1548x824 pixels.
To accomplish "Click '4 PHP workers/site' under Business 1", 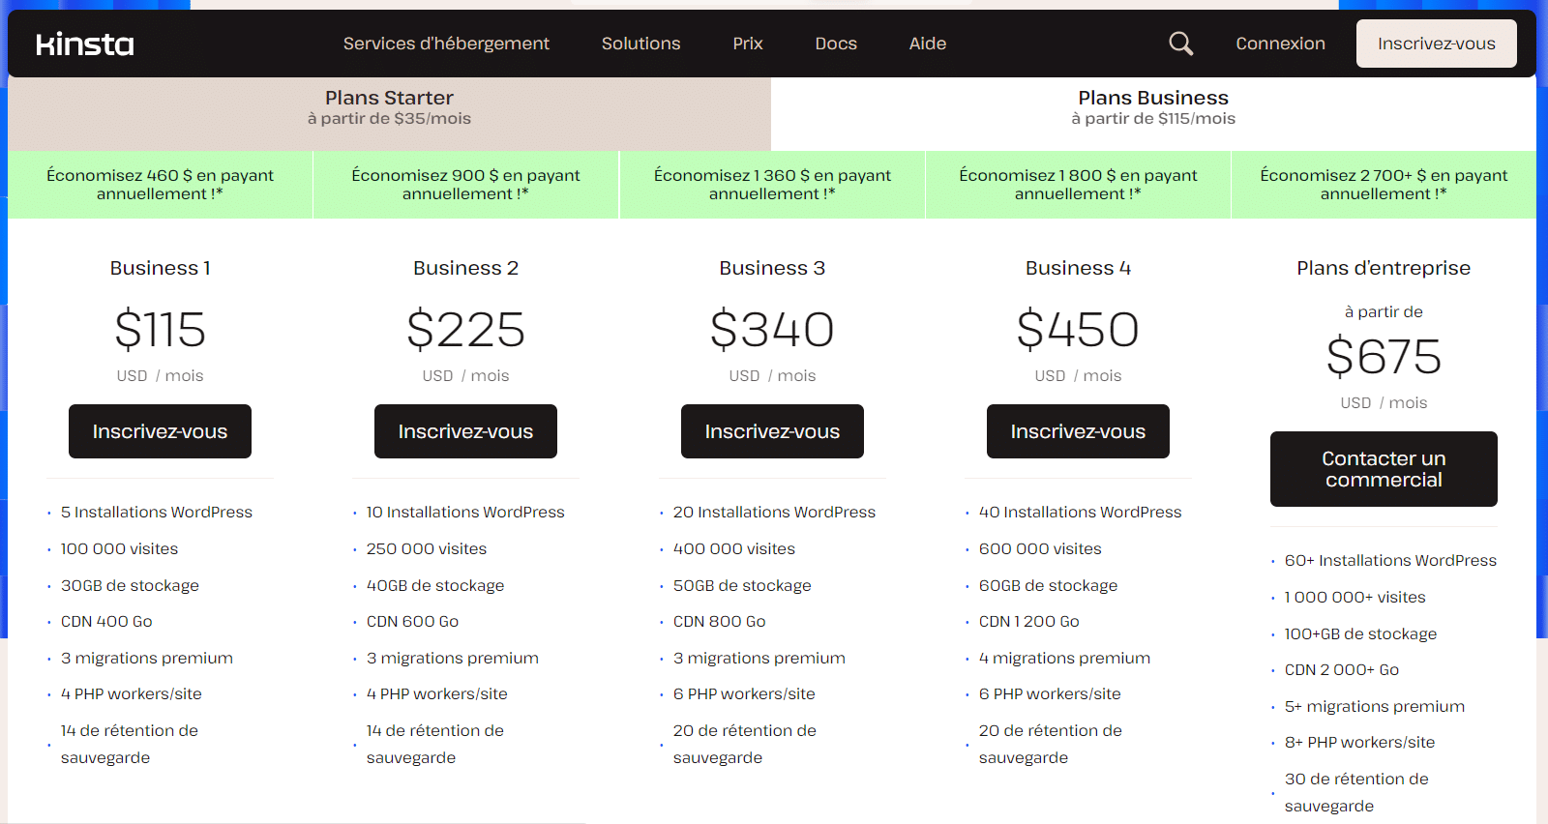I will [132, 693].
